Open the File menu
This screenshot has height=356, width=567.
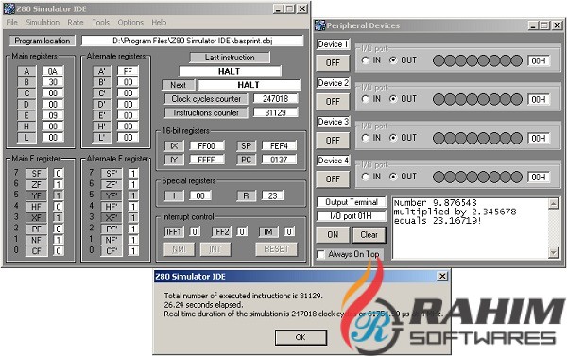[x=12, y=23]
